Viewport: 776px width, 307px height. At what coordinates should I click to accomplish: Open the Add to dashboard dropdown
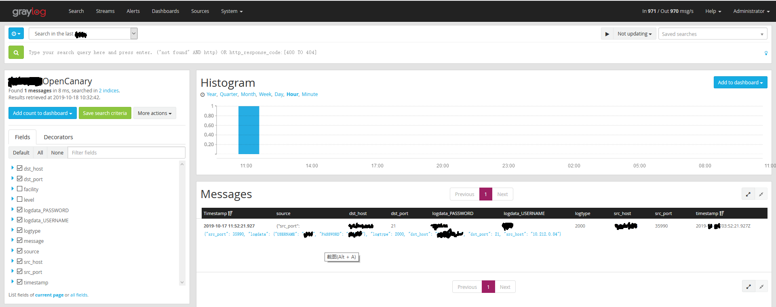click(x=740, y=82)
